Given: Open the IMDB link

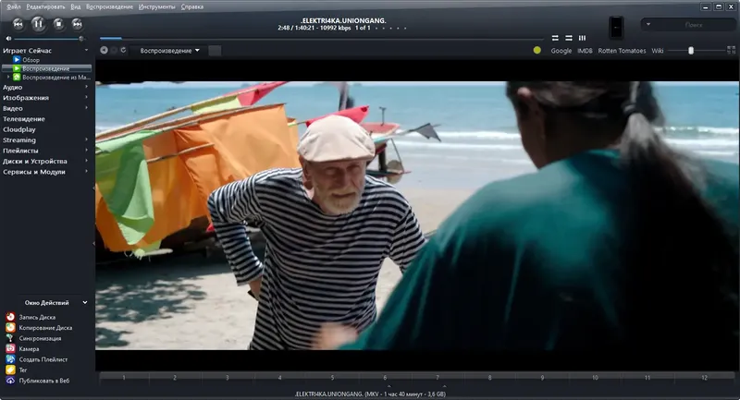Looking at the screenshot, I should (585, 51).
